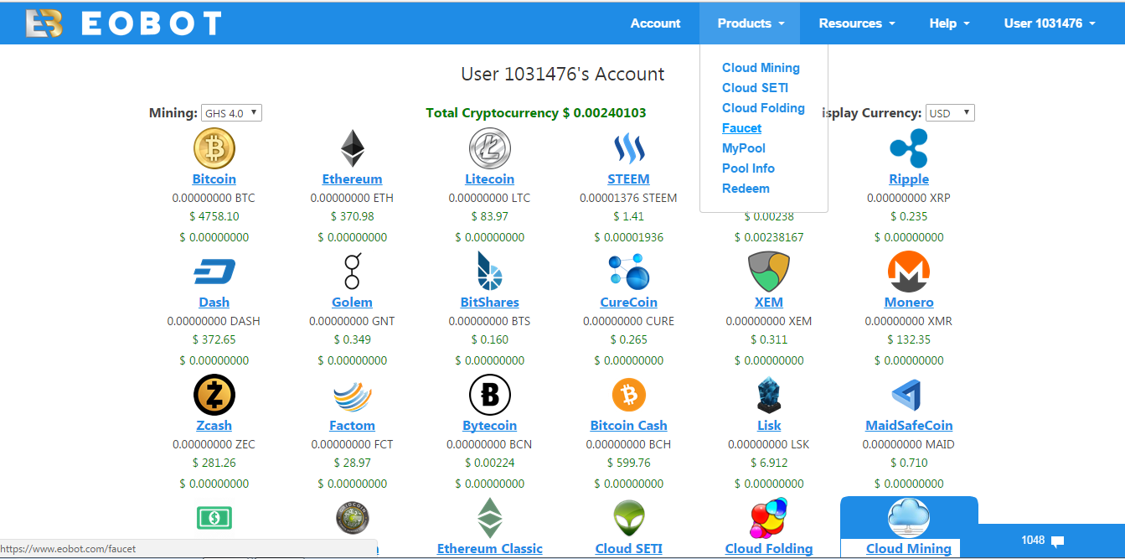The width and height of the screenshot is (1125, 559).
Task: Open the Ethereum link
Action: pyautogui.click(x=353, y=179)
